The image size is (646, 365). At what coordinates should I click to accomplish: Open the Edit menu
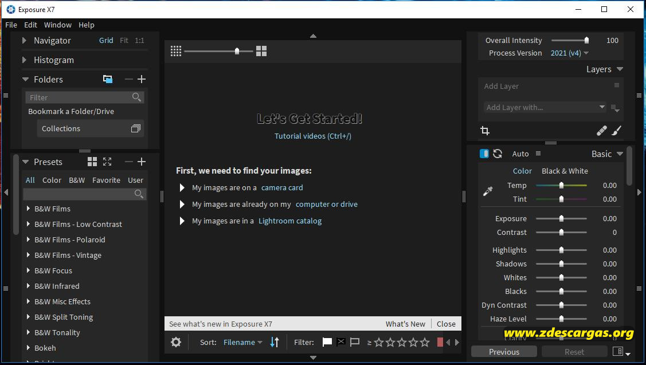point(30,25)
